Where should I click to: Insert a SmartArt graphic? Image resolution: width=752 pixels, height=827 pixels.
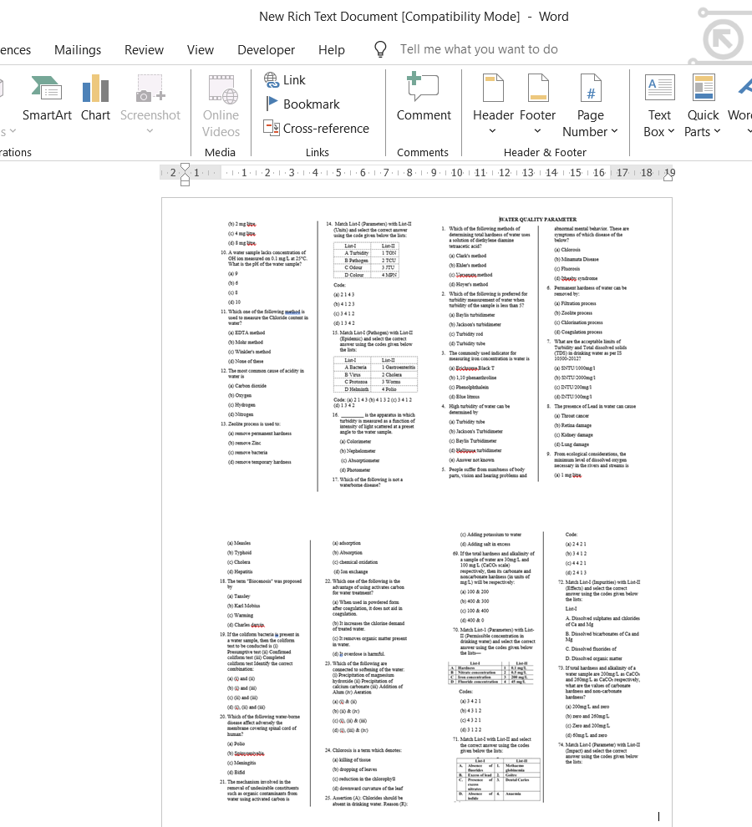click(47, 100)
